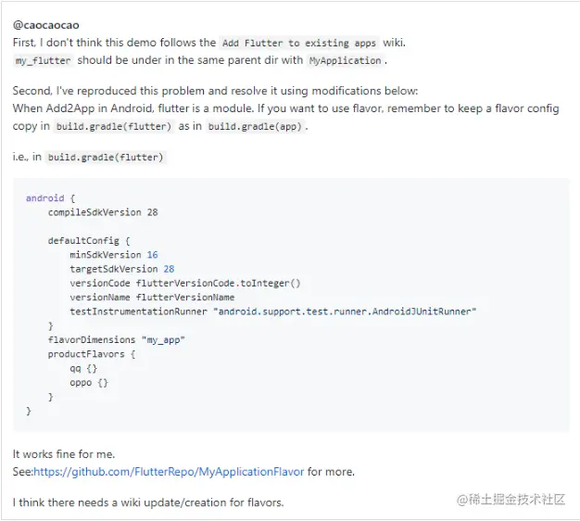
Task: Click the 'It works fine for me.' sentence
Action: [64, 454]
